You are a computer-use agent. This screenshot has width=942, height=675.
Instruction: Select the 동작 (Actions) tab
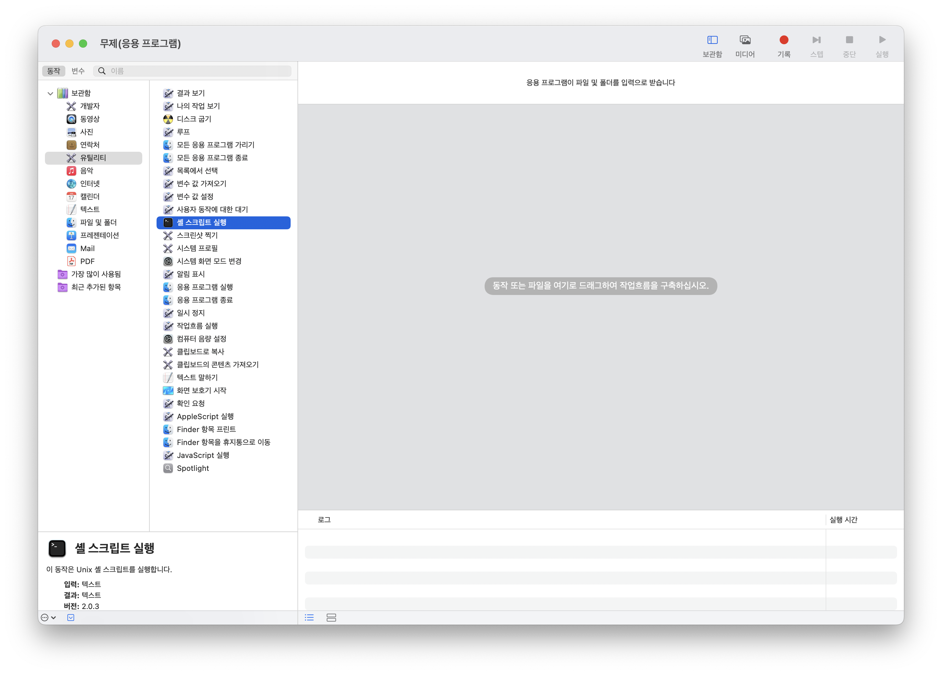(53, 71)
